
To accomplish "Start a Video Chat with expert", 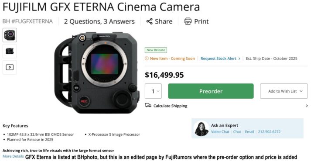I will (220, 132).
